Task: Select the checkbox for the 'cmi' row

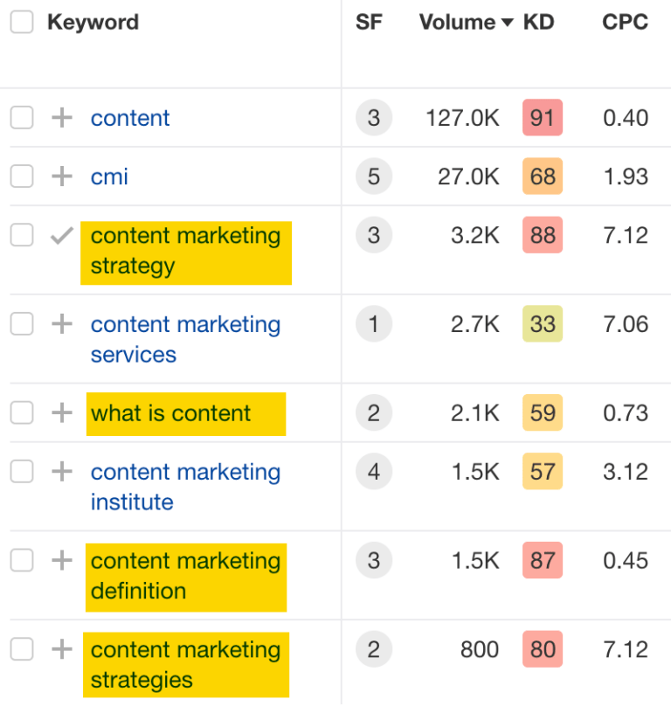Action: coord(22,176)
